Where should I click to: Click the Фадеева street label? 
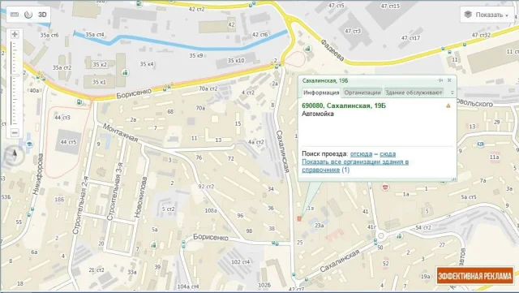332,50
